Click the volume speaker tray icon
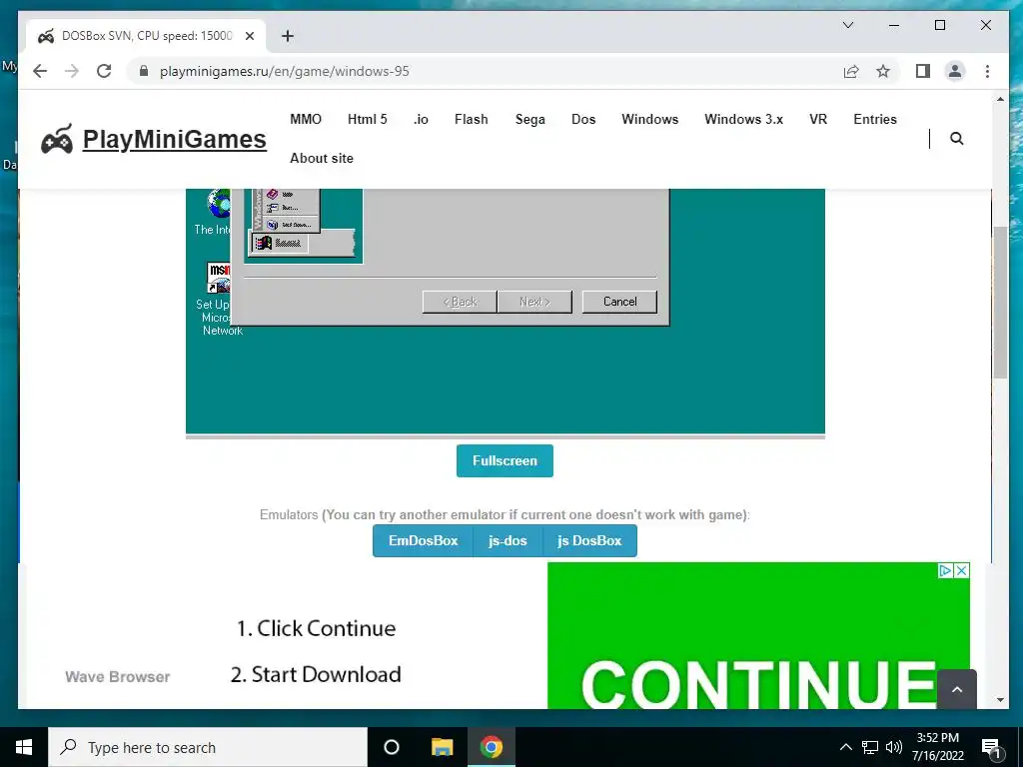 pos(894,747)
